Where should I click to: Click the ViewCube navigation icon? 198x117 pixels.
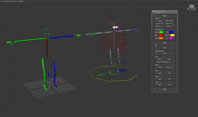(191, 7)
